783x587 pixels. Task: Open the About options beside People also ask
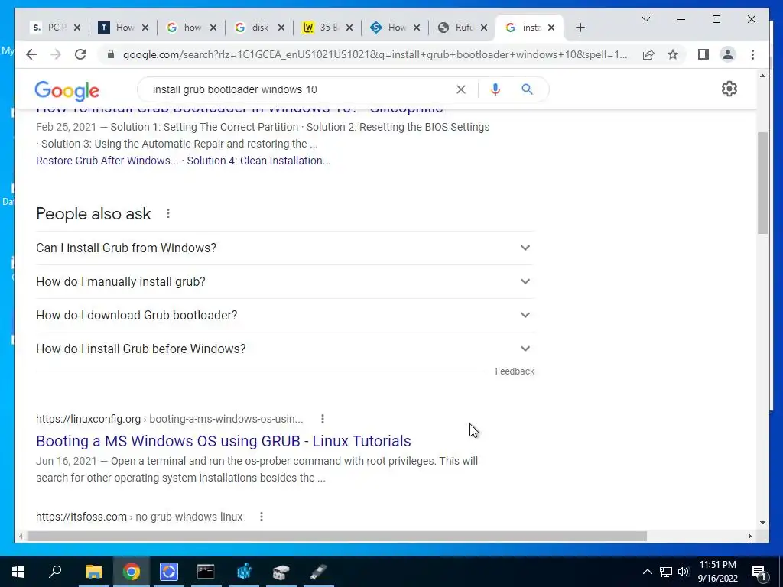pos(168,214)
